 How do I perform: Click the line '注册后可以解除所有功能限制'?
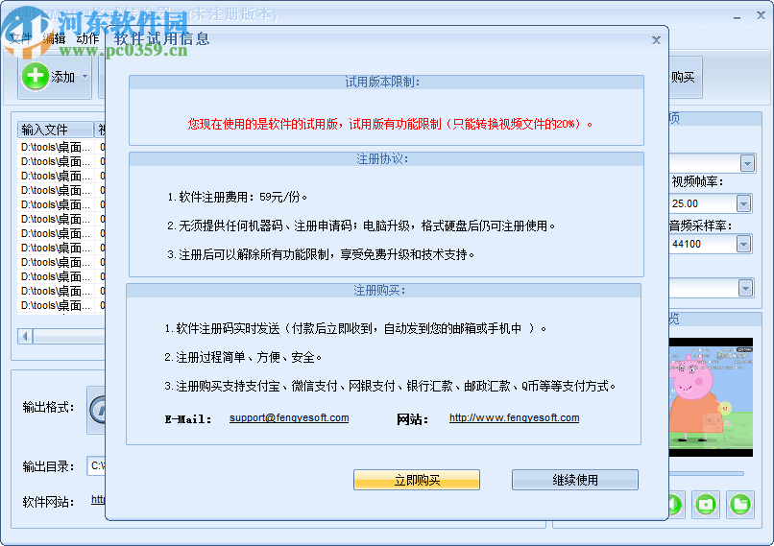point(321,254)
